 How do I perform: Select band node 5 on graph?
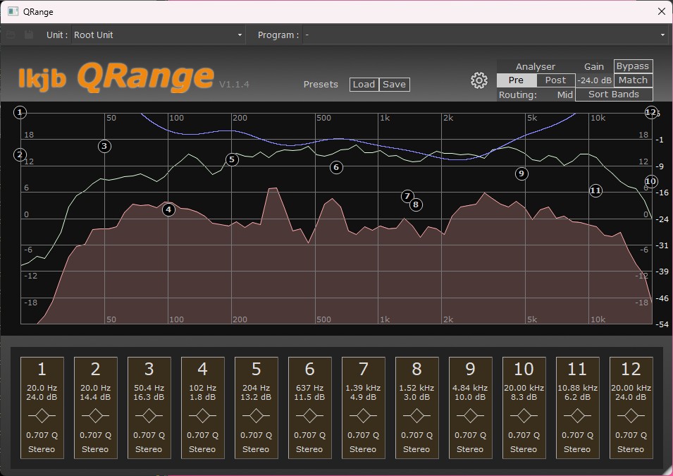tap(232, 160)
